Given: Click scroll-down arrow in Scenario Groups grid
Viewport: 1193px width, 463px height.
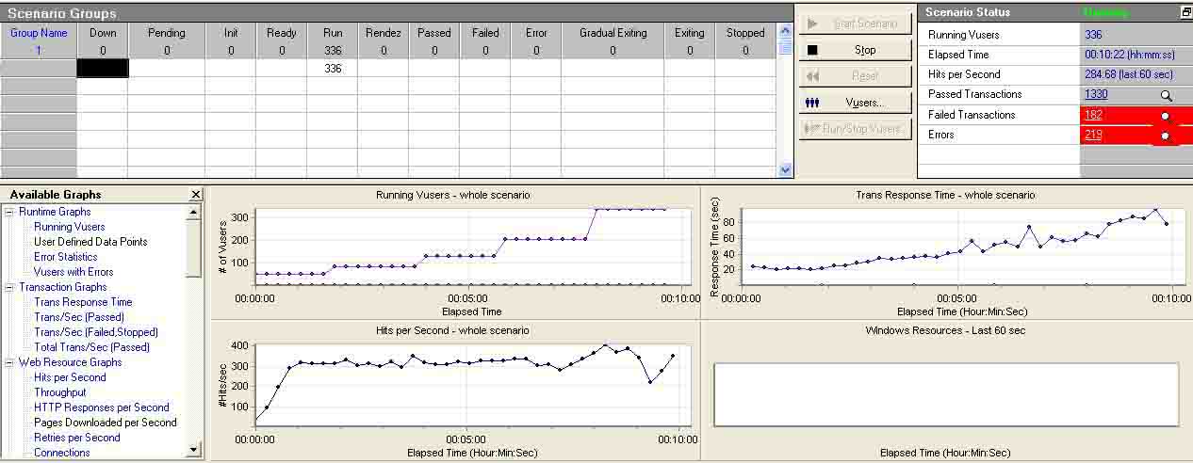Looking at the screenshot, I should pos(786,169).
